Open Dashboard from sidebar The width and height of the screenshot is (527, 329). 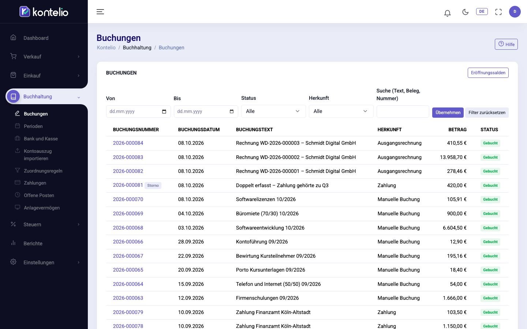[36, 38]
